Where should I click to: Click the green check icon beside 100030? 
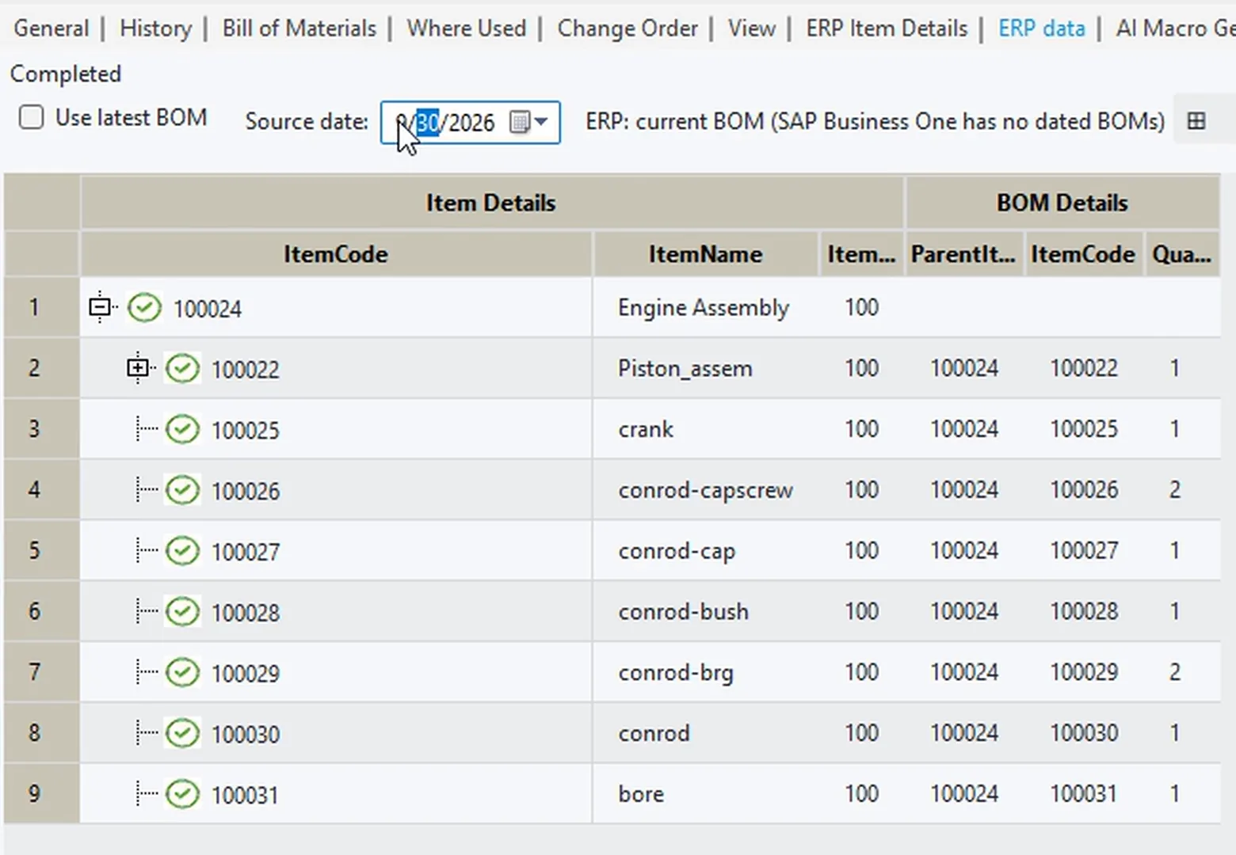[x=182, y=734]
